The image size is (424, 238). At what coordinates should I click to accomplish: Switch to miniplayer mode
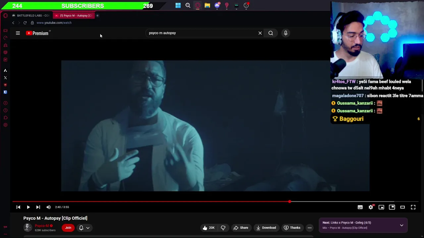coord(381,207)
